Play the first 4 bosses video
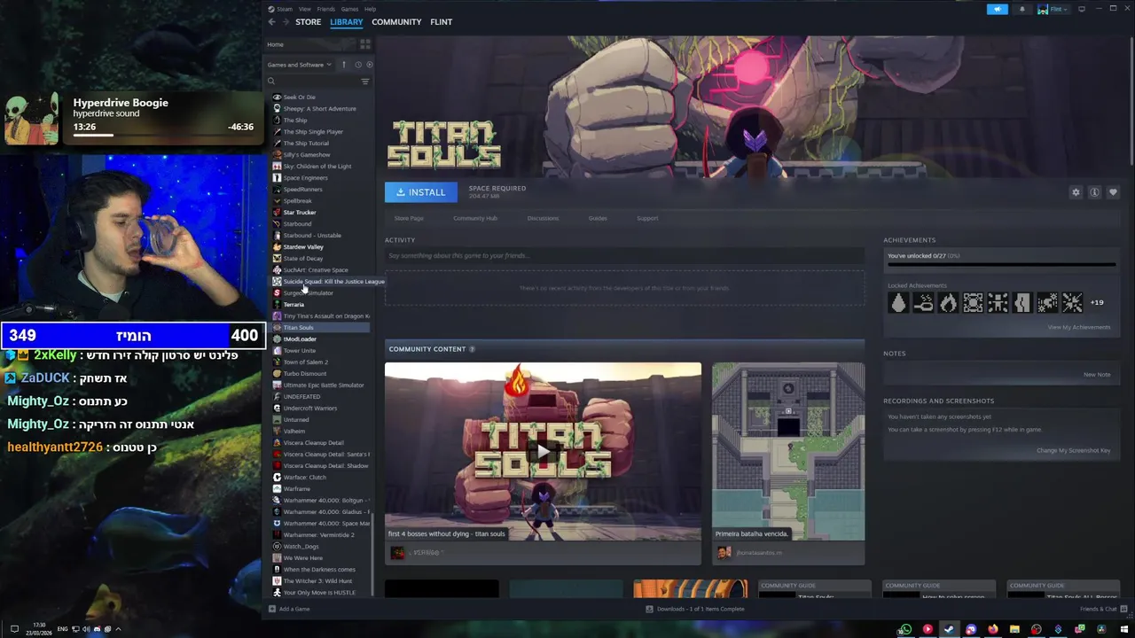This screenshot has width=1135, height=638. (x=543, y=451)
